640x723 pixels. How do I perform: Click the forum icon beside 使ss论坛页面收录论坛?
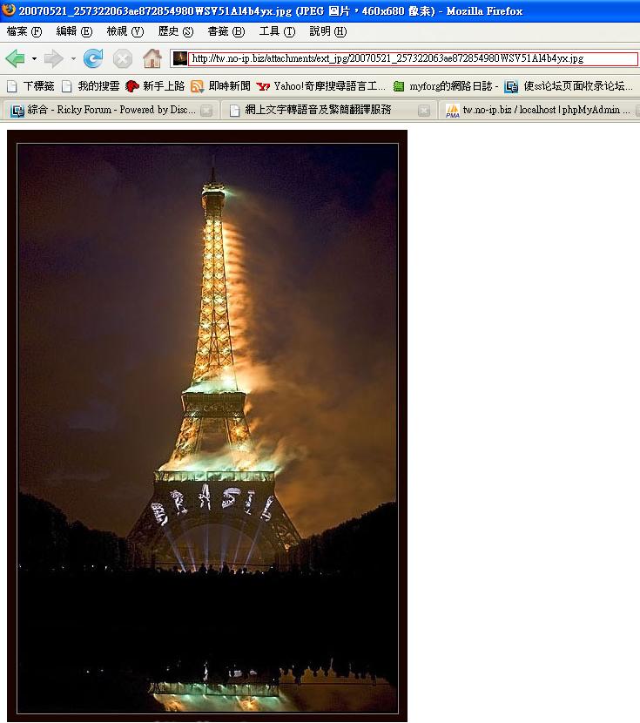click(511, 86)
